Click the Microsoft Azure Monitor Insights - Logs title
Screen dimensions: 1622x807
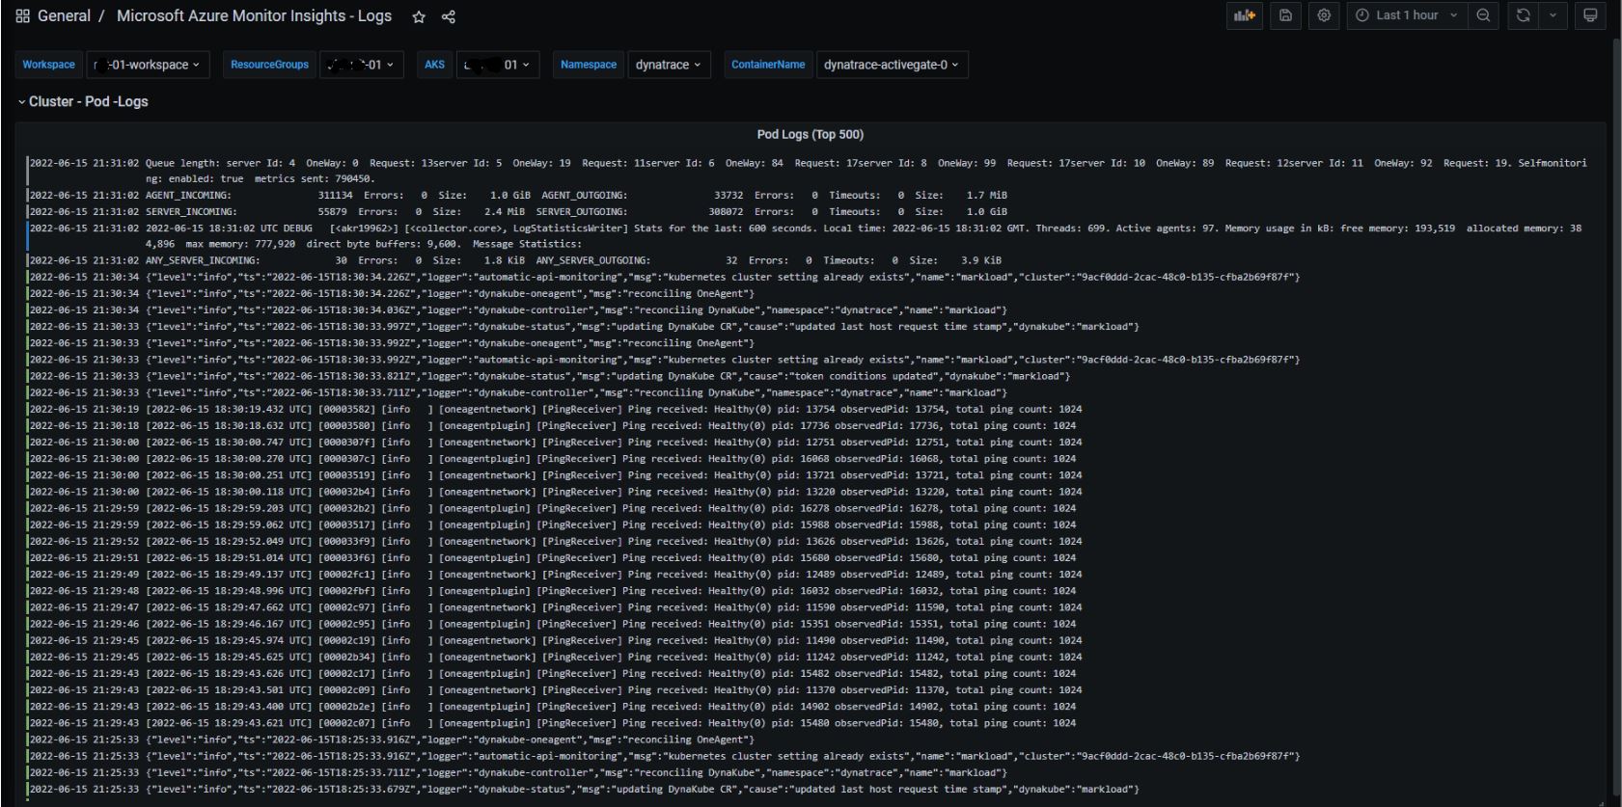pos(254,16)
